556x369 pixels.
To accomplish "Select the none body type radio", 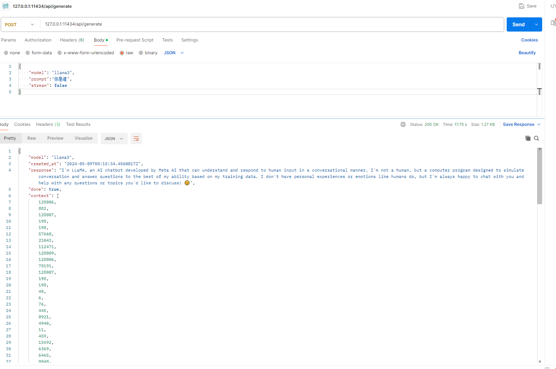I will [x=6, y=53].
